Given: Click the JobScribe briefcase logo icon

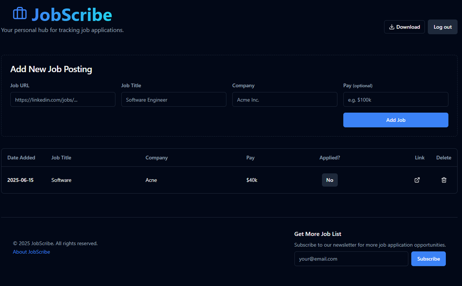Looking at the screenshot, I should click(20, 14).
